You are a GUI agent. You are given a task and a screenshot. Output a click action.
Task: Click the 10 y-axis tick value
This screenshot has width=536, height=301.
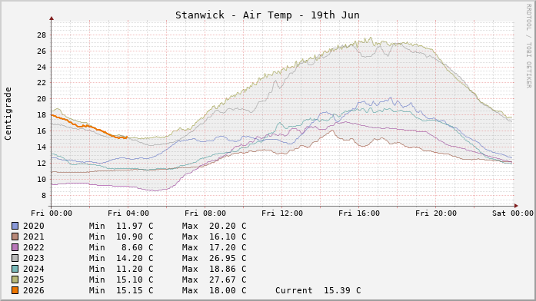[42, 179]
